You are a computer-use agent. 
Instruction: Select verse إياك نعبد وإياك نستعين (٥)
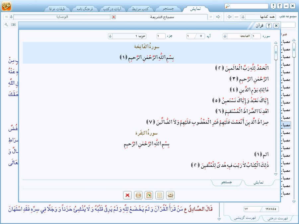coord(241,100)
